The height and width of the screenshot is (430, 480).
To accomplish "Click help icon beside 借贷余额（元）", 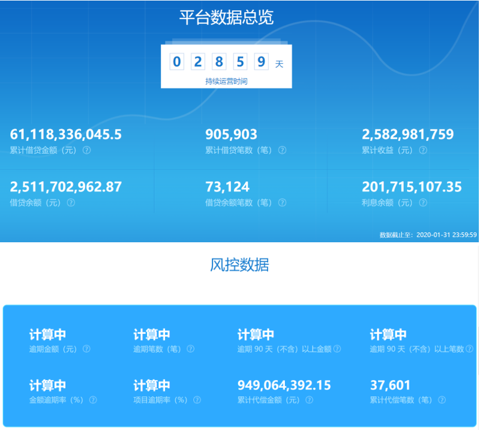I will click(71, 203).
